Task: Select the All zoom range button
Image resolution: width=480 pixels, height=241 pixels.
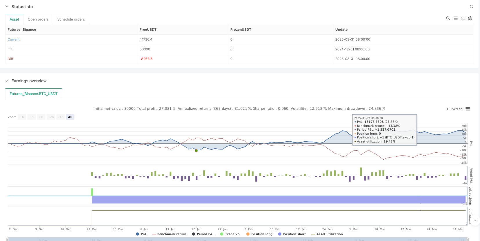Action: click(70, 117)
